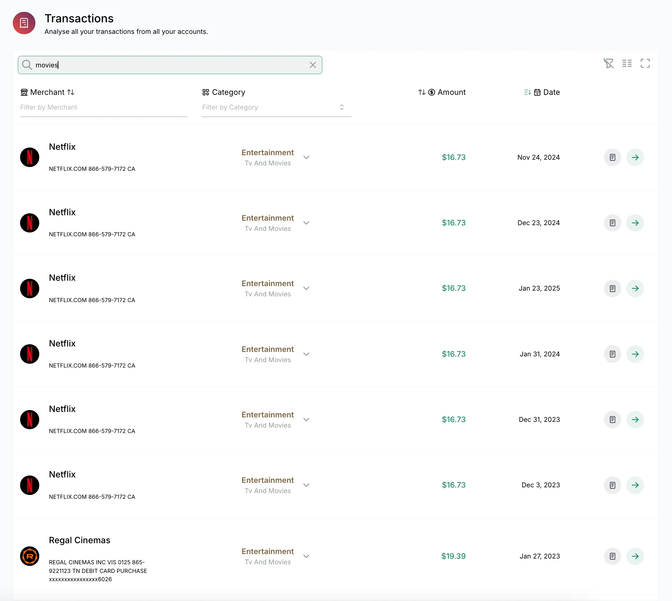This screenshot has height=601, width=672.
Task: Go to Nov 24, 2024 transaction arrow
Action: click(635, 157)
